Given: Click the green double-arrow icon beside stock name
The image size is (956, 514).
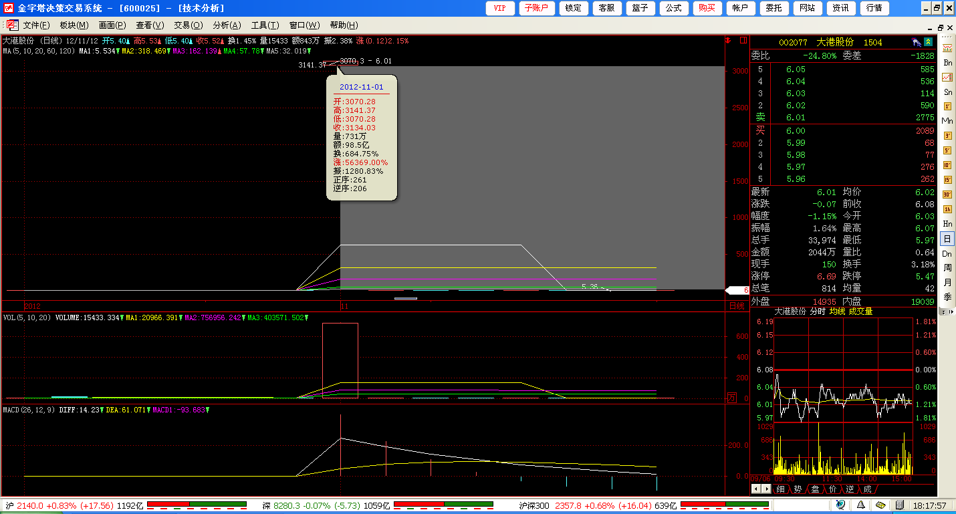Looking at the screenshot, I should (928, 42).
